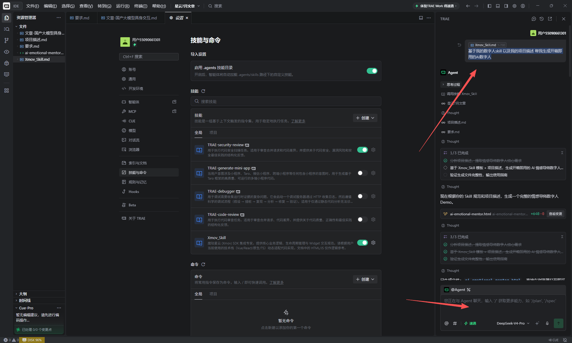Click 了解更多 link under 命令 description
Viewport: 572px width, 343px height.
(276, 282)
